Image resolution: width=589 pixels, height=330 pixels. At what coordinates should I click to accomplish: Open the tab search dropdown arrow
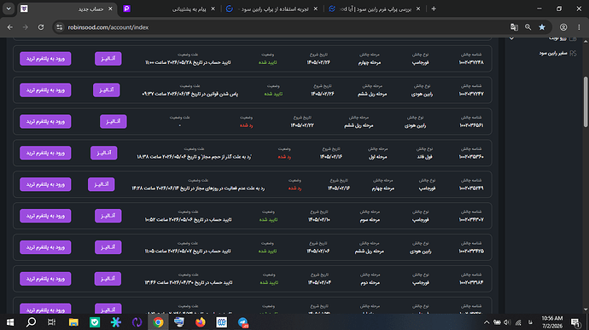[9, 9]
